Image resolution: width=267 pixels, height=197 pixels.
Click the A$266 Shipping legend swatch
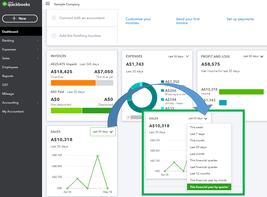click(x=162, y=91)
